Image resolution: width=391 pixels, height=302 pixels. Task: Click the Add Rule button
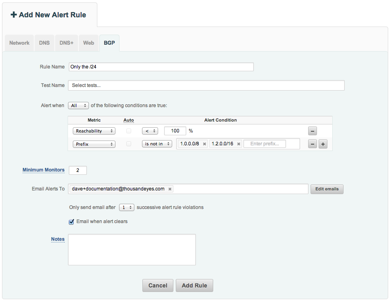tap(195, 285)
